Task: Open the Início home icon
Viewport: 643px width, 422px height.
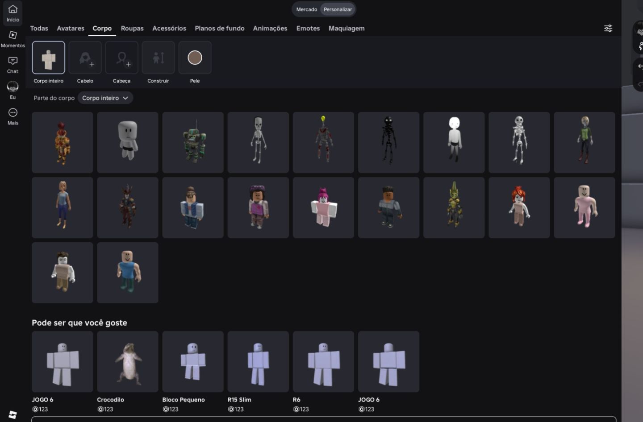Action: [x=13, y=9]
